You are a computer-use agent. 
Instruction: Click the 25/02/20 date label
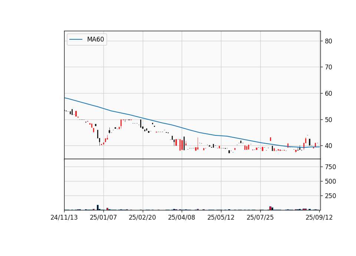[142, 217]
